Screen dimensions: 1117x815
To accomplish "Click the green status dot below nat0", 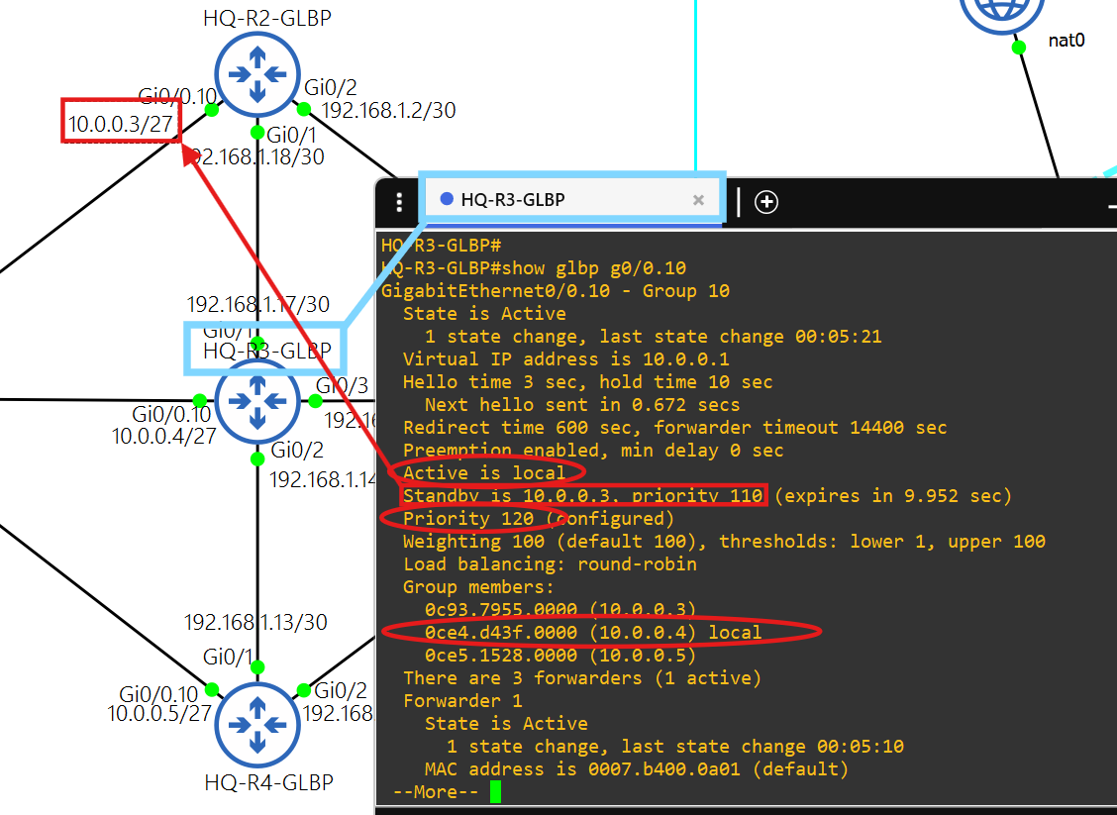I will (1018, 47).
